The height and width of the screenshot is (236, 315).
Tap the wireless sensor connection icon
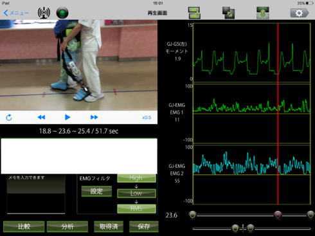pyautogui.click(x=44, y=13)
